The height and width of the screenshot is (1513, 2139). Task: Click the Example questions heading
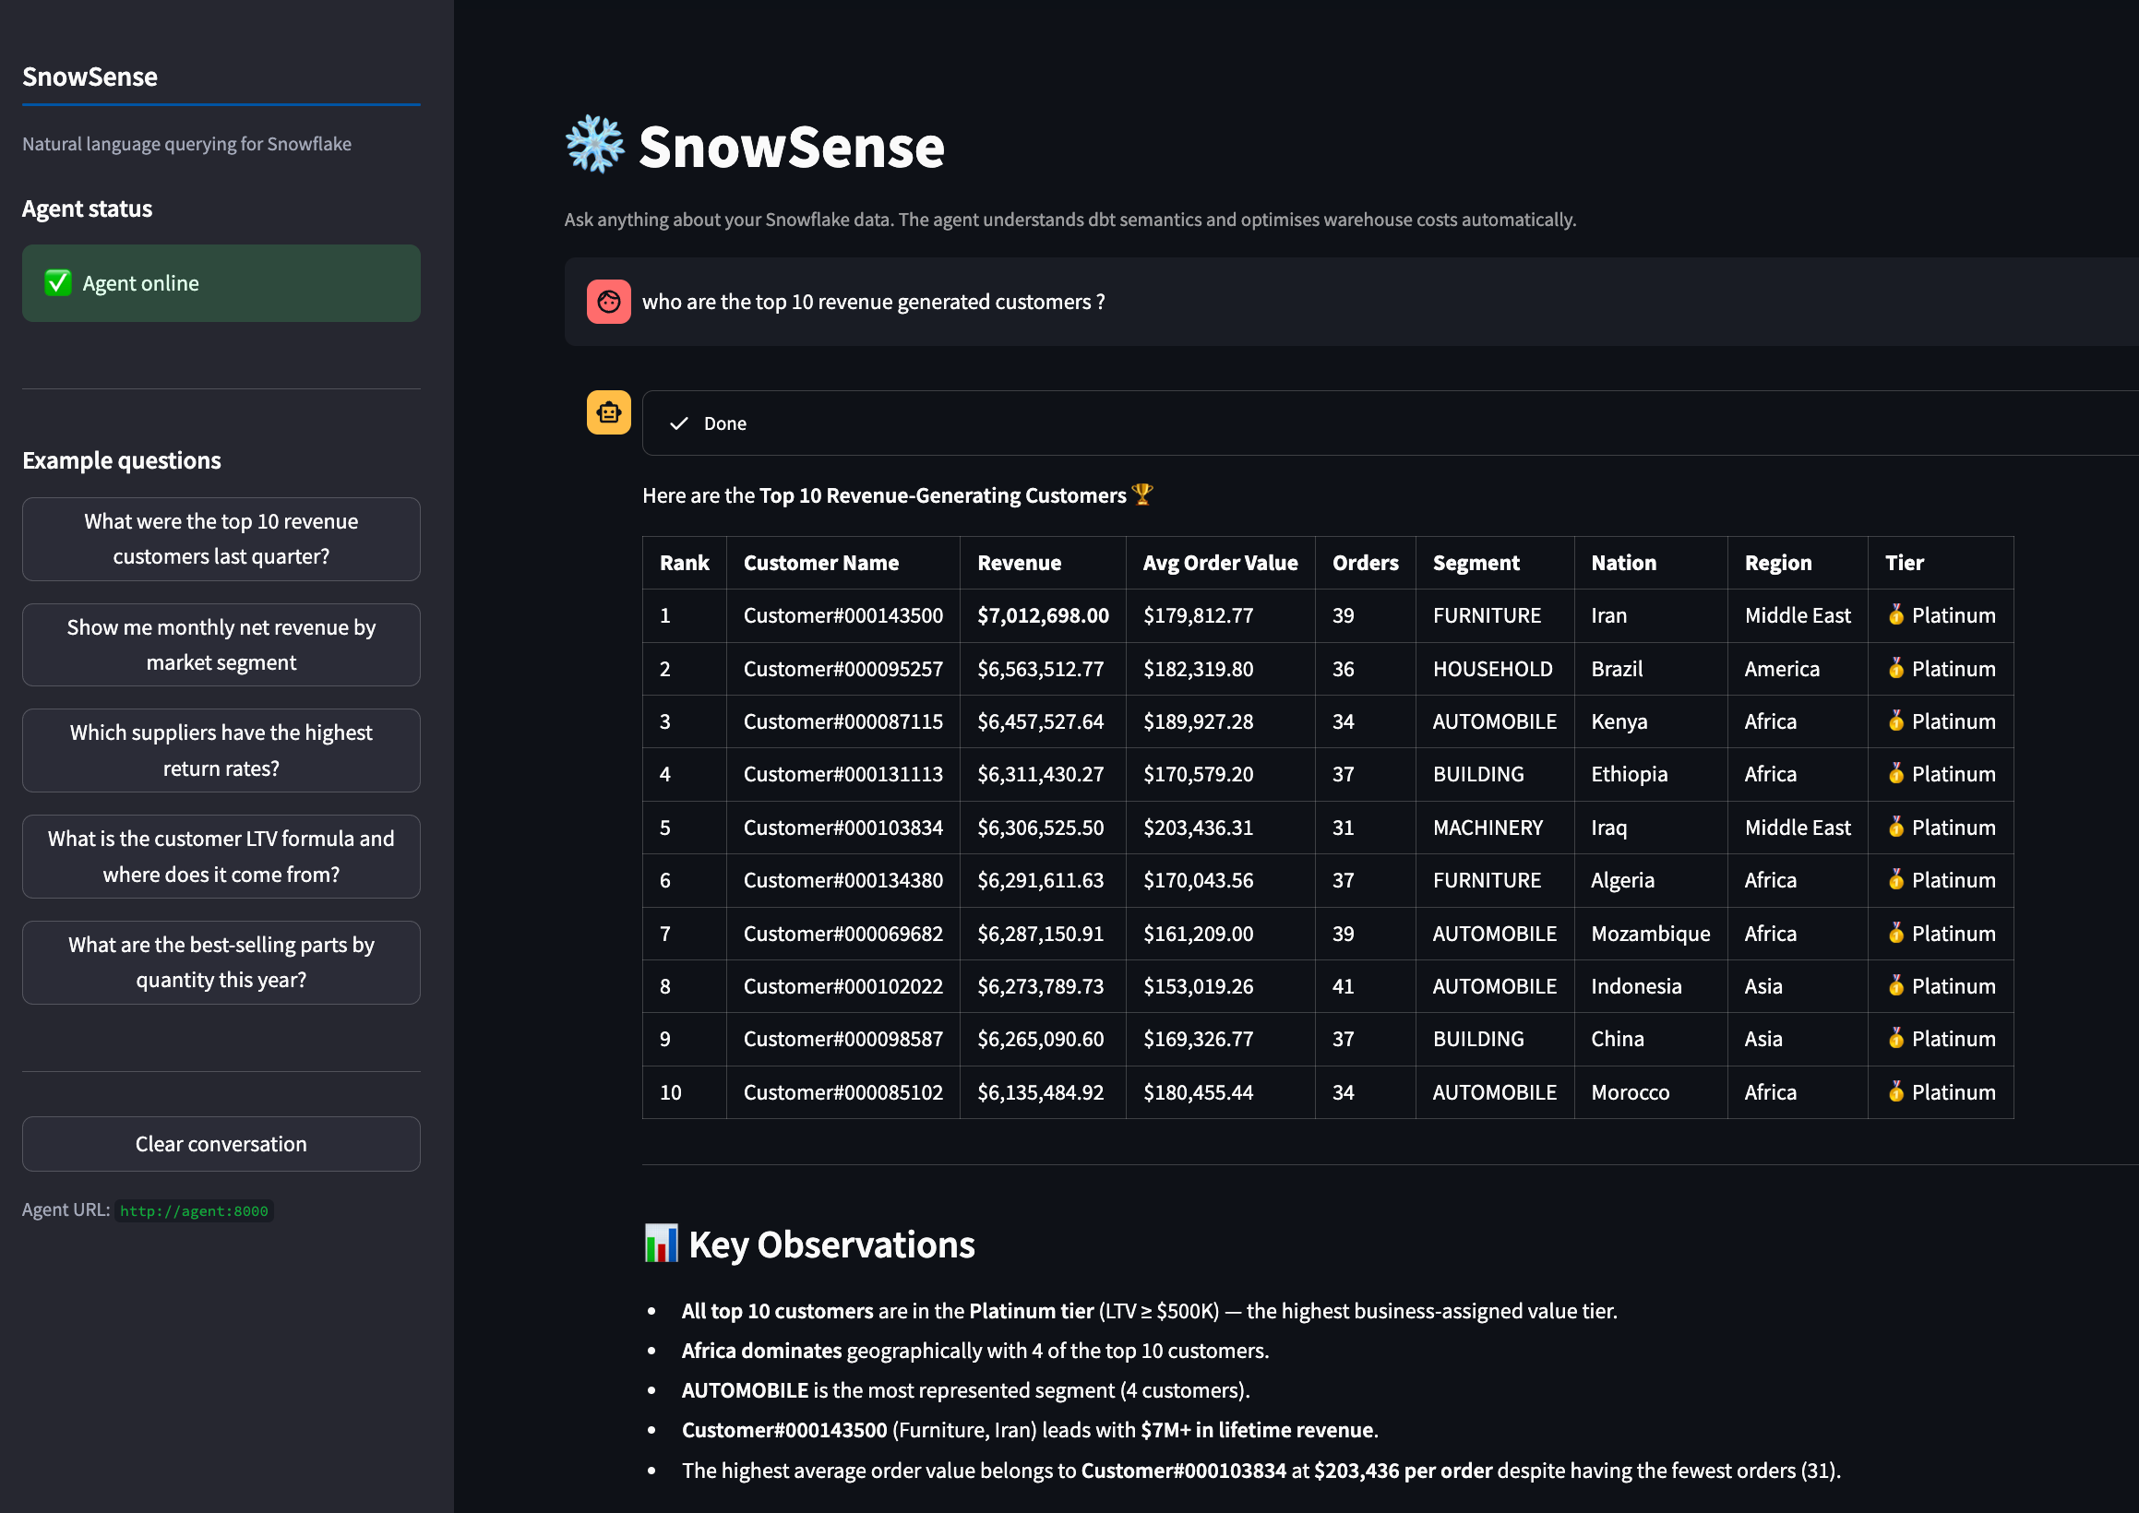pyautogui.click(x=122, y=460)
